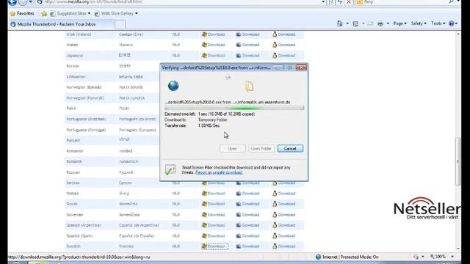The width and height of the screenshot is (470, 264).
Task: Click the Open button in download dialog
Action: 232,148
